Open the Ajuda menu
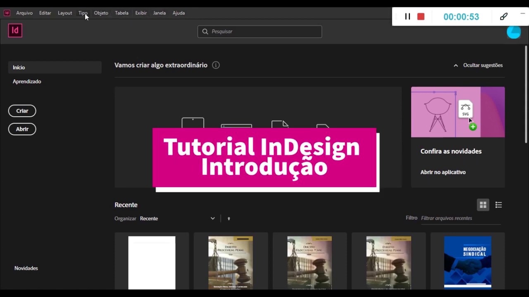The height and width of the screenshot is (297, 529). tap(179, 13)
